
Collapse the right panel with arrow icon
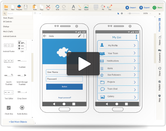(160, 14)
